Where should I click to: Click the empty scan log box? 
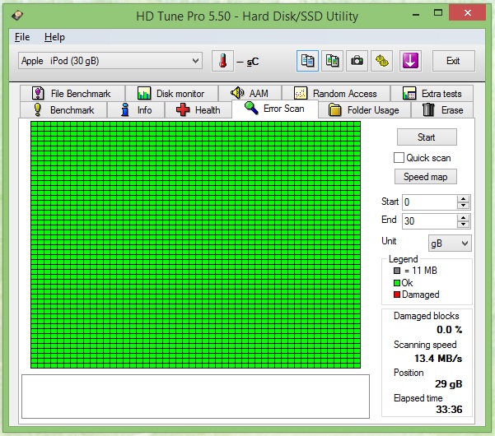pyautogui.click(x=195, y=397)
